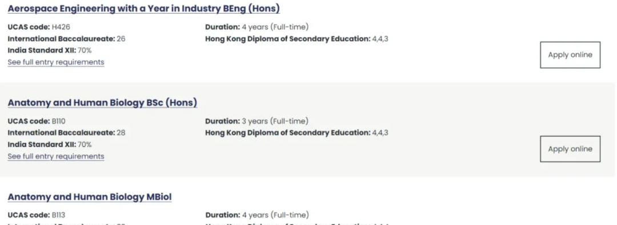This screenshot has width=617, height=225.
Task: Click Hong Kong Diploma 4,4,3 under Anatomy BSc
Action: click(x=297, y=133)
